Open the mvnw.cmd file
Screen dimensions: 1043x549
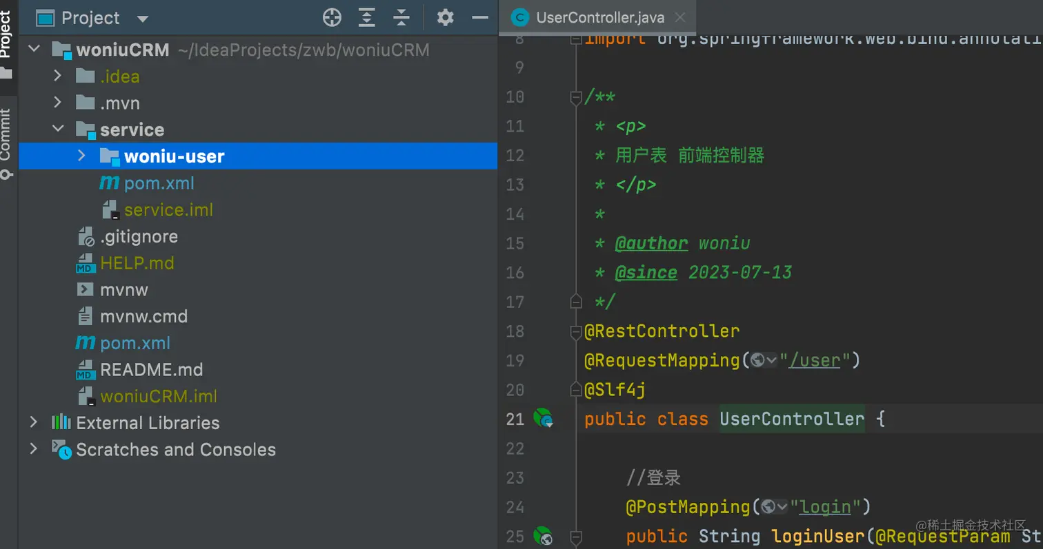(x=143, y=317)
